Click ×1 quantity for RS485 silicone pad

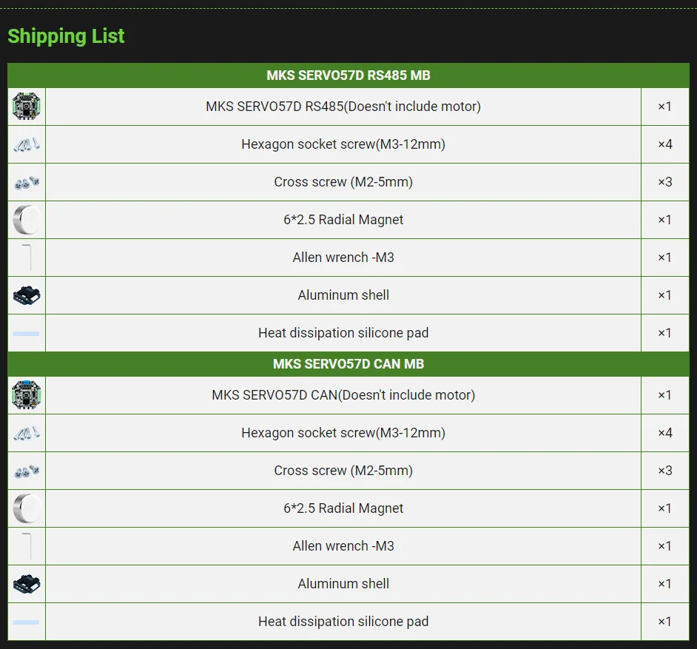[x=664, y=333]
